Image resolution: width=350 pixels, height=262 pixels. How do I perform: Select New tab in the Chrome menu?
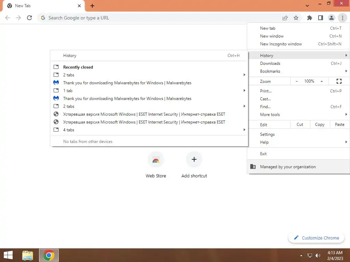click(298, 28)
